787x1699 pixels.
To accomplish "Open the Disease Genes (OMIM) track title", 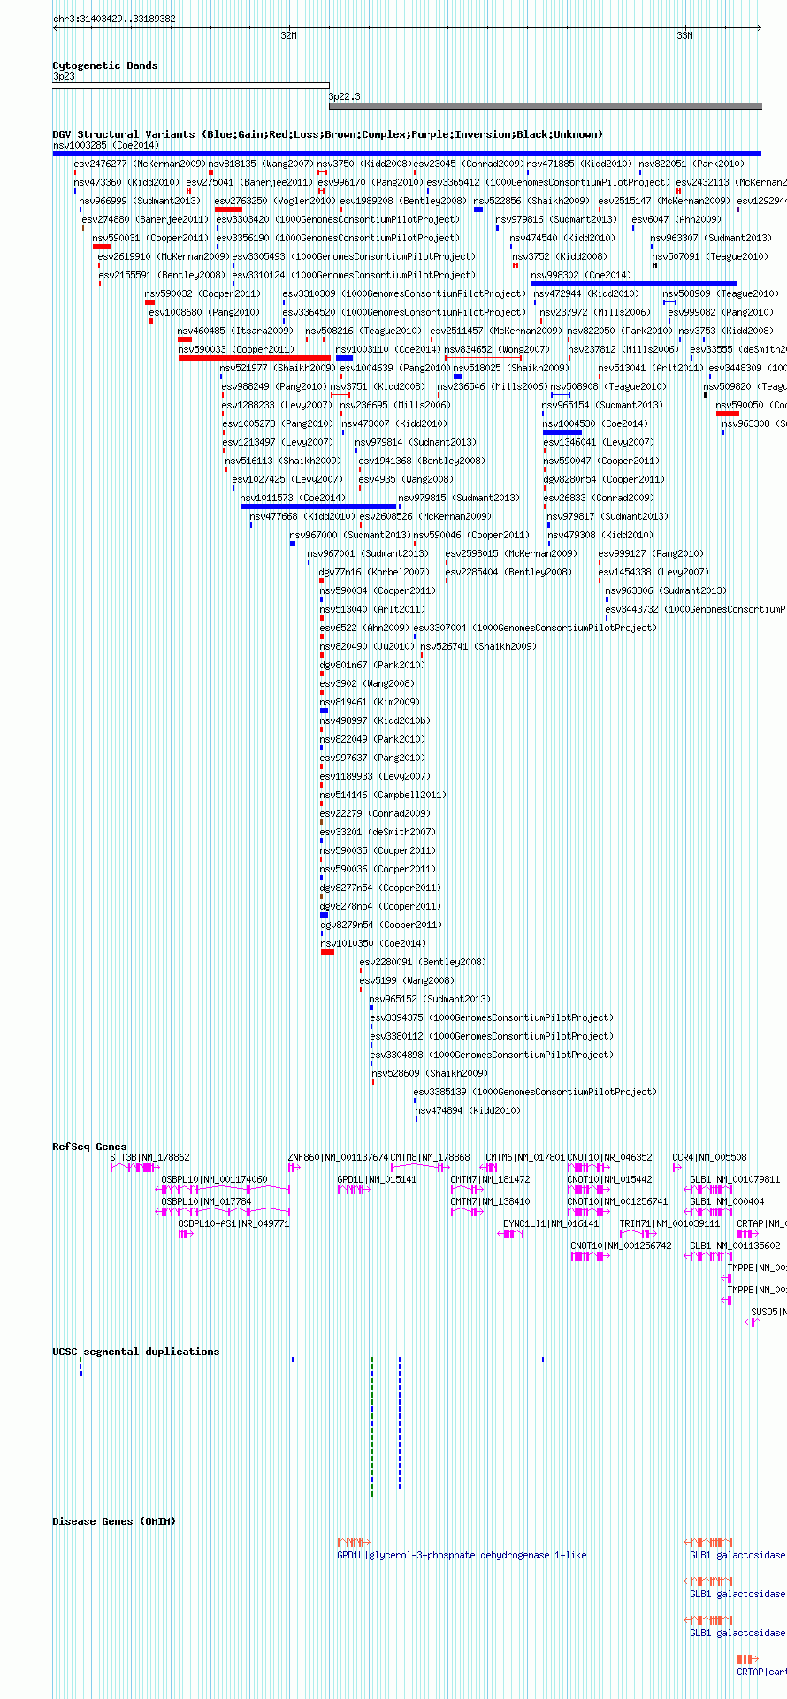I will (x=114, y=1521).
